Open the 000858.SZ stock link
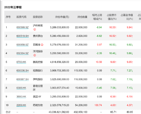Viewport: 141px width, 114px height. [x=22, y=45]
